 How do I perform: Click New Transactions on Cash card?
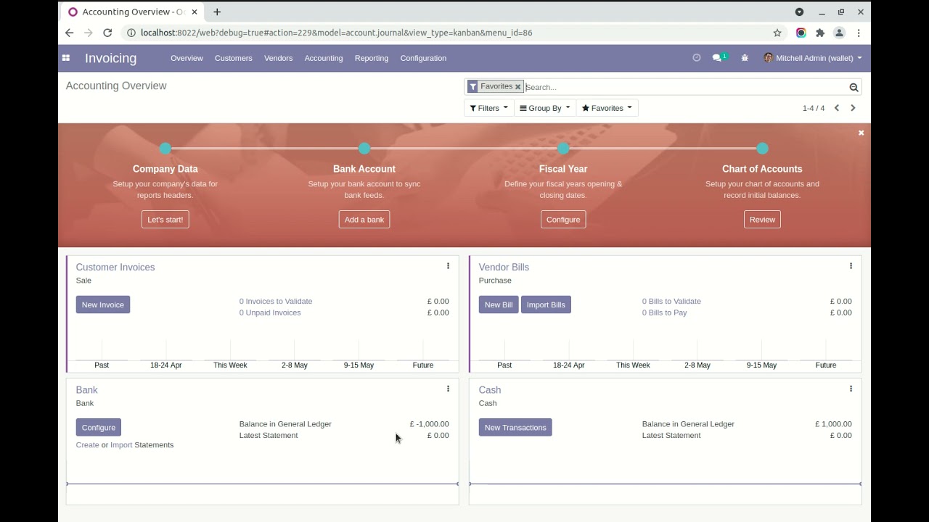pyautogui.click(x=515, y=427)
